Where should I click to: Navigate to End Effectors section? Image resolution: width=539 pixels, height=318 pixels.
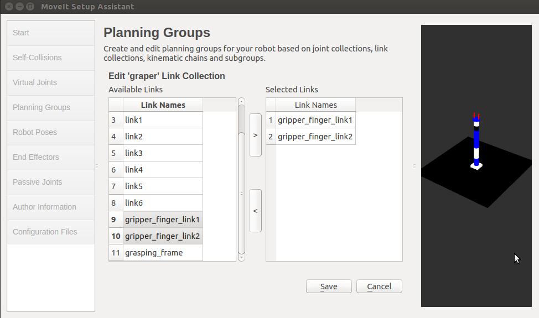(51, 157)
